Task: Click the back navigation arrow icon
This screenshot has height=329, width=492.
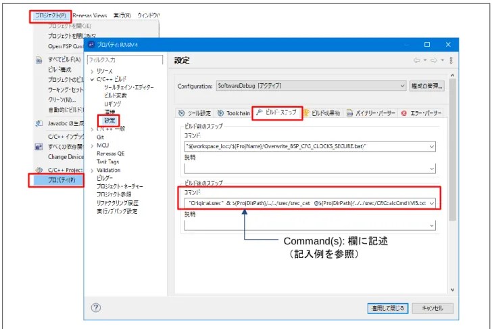Action: pyautogui.click(x=417, y=60)
